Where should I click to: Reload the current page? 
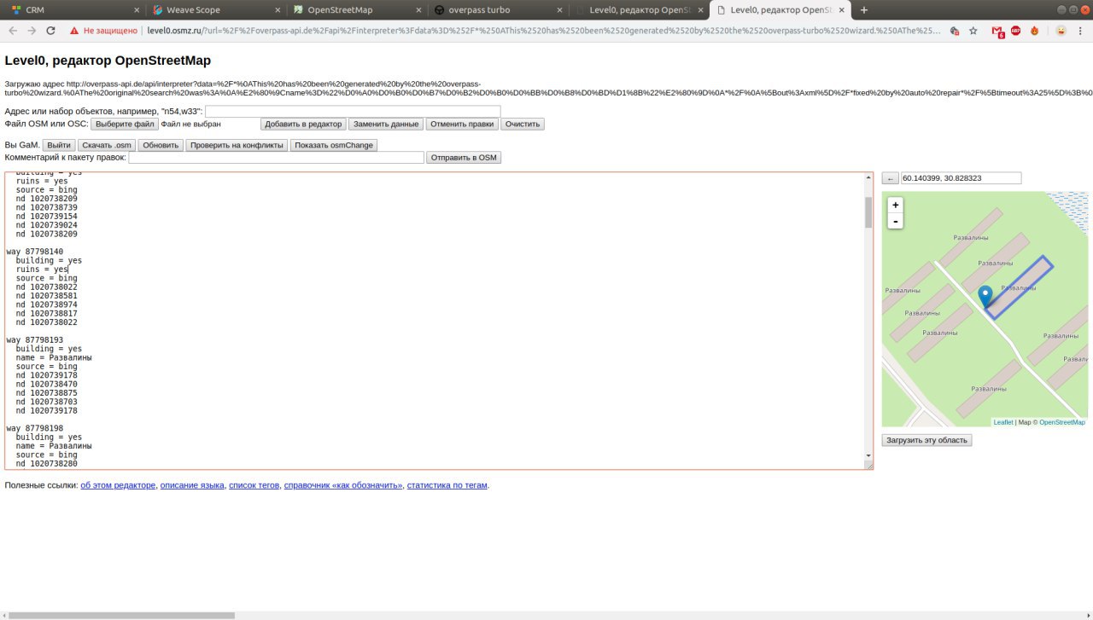point(51,31)
